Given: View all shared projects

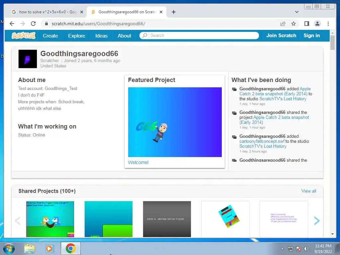Looking at the screenshot, I should coord(308,191).
